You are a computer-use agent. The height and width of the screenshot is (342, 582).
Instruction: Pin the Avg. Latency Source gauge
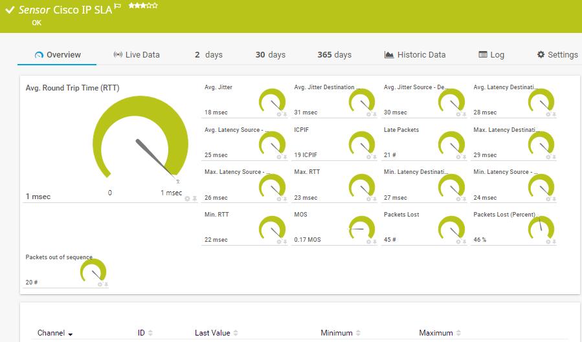[285, 157]
